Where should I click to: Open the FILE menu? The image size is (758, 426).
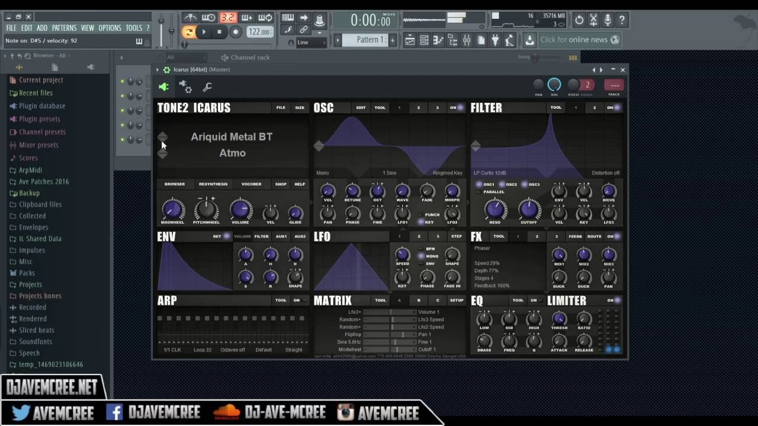[x=11, y=28]
